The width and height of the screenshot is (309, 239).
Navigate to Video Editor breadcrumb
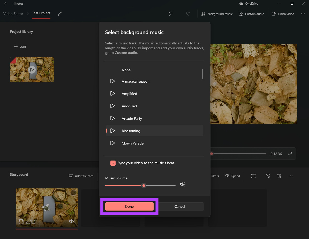(13, 14)
